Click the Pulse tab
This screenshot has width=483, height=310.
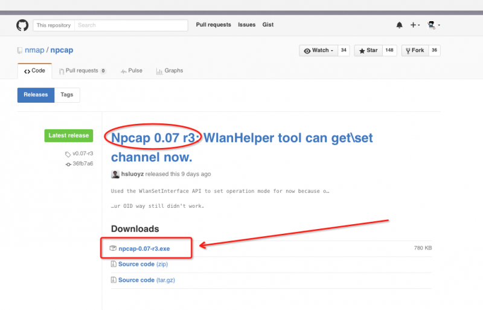point(132,71)
